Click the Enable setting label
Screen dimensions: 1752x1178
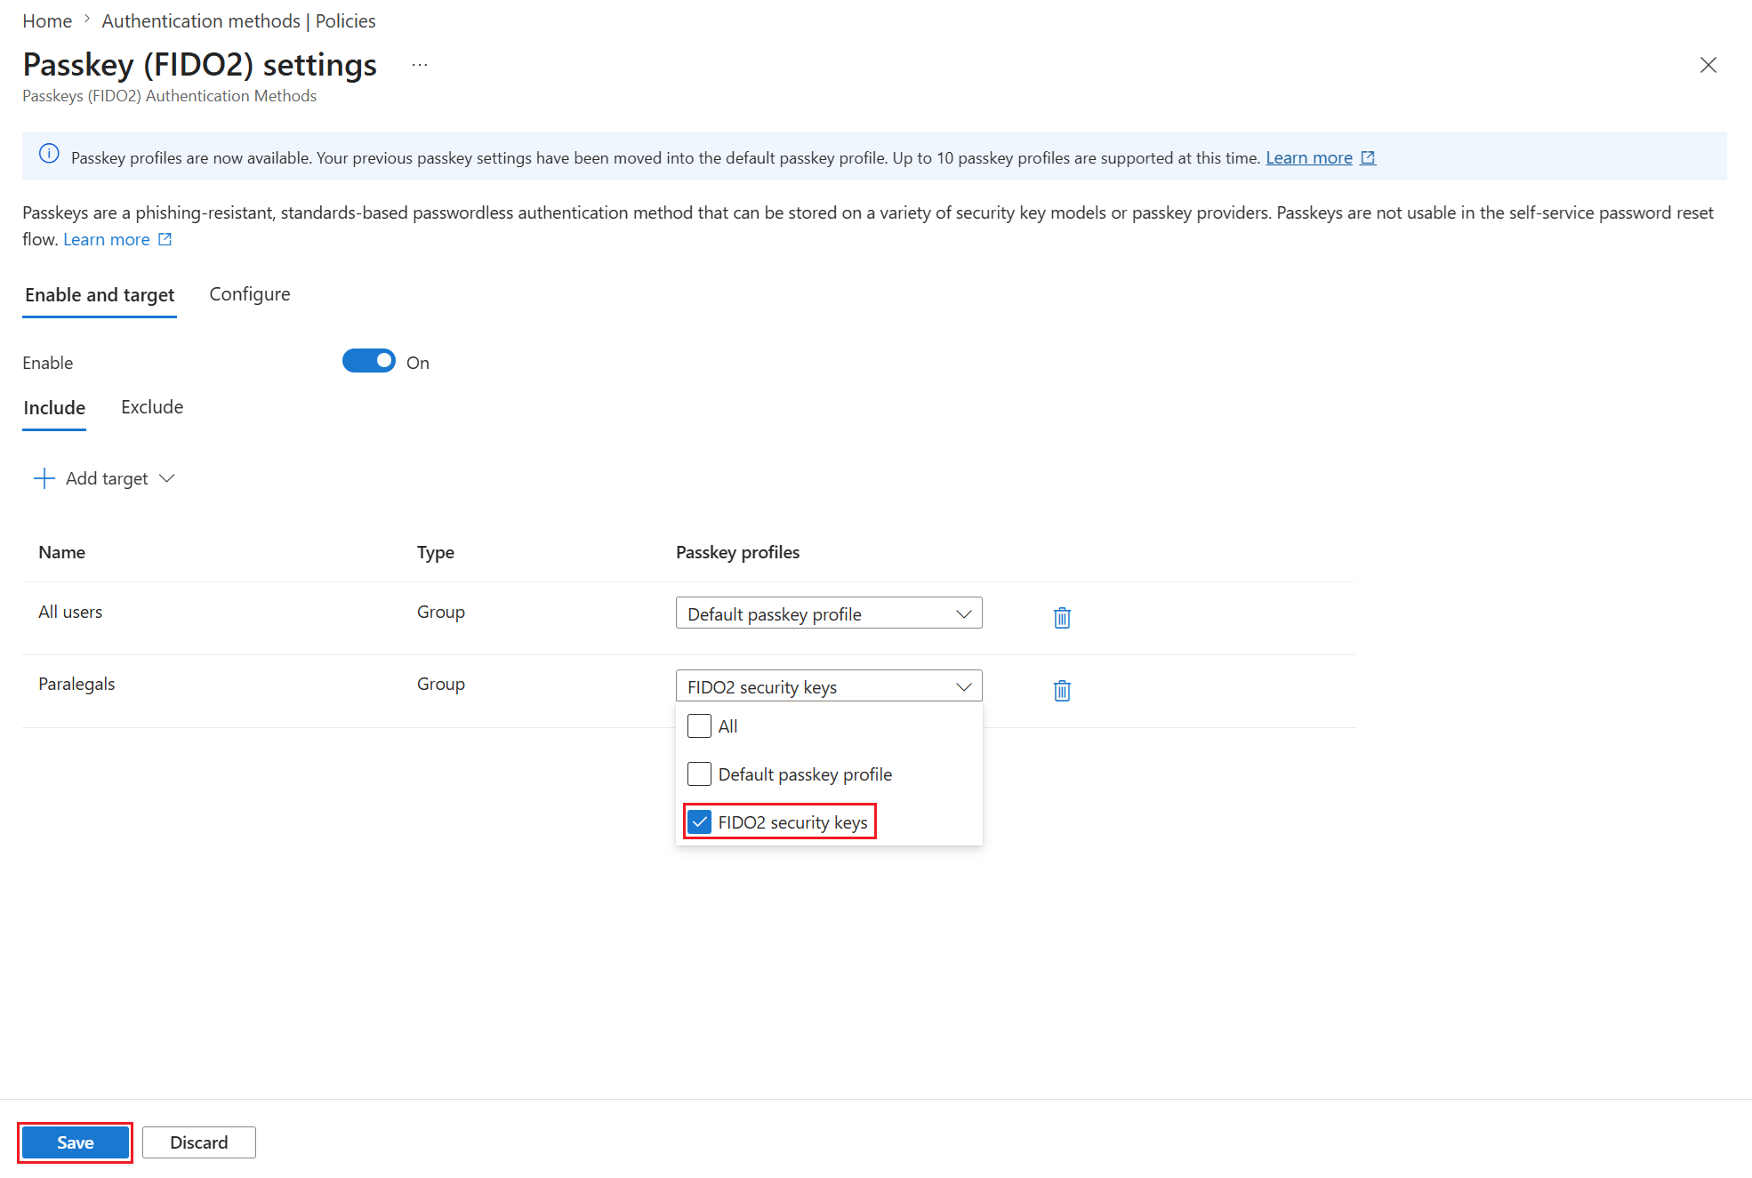click(48, 363)
